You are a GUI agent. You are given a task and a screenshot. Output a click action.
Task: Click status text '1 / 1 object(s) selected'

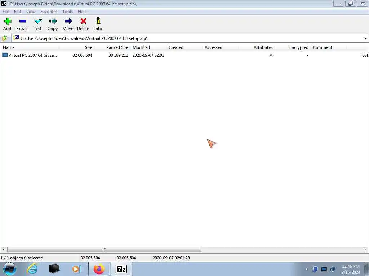pyautogui.click(x=22, y=258)
